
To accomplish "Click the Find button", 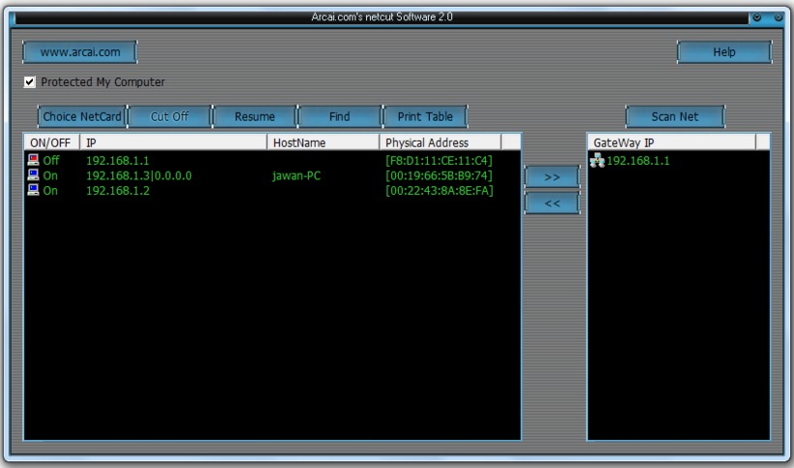I will 339,116.
